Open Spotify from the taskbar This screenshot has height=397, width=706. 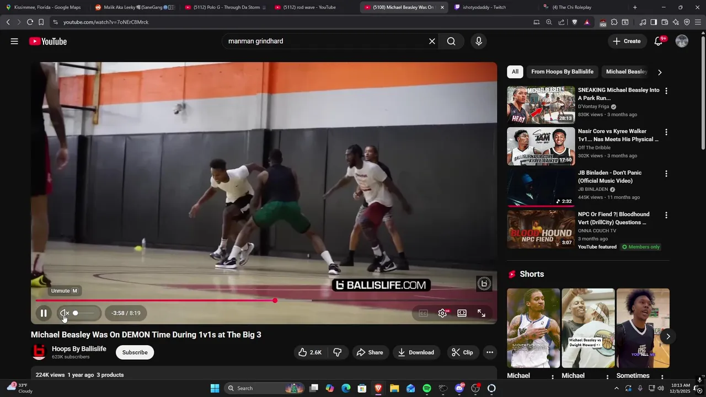tap(427, 388)
